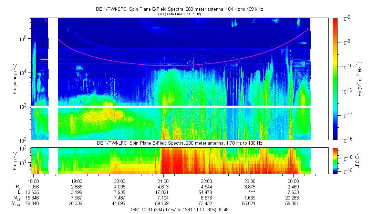Click the L value 17.821
The width and height of the screenshot is (373, 214).
pyautogui.click(x=163, y=192)
